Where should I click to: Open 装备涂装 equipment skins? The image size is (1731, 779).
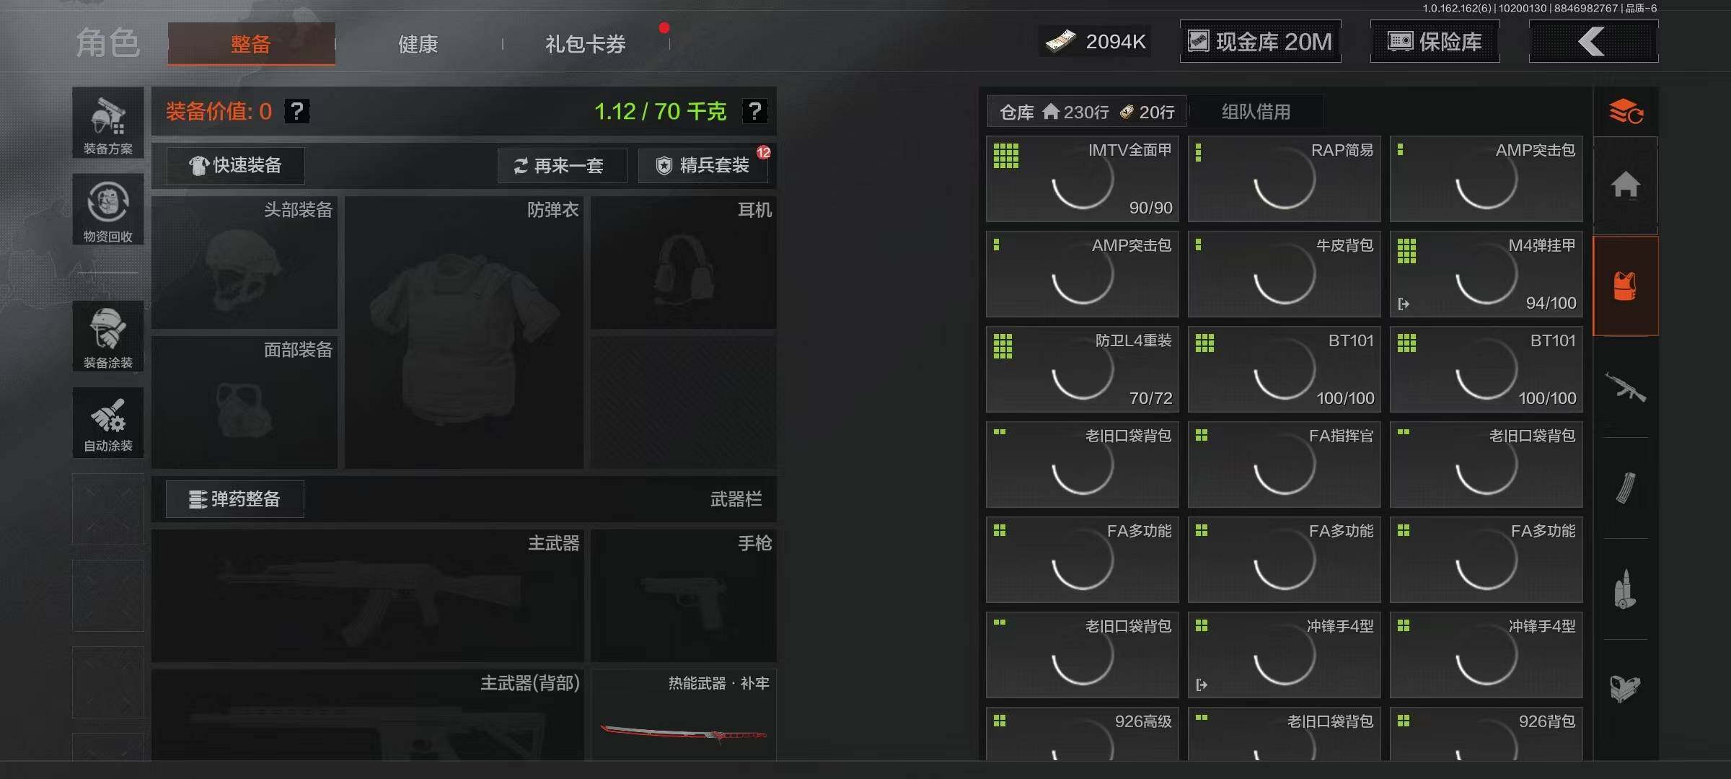point(108,336)
